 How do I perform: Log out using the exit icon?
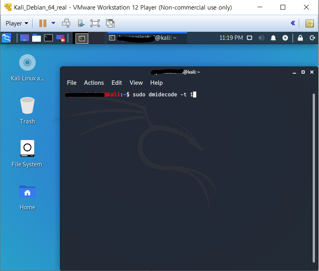click(x=312, y=38)
